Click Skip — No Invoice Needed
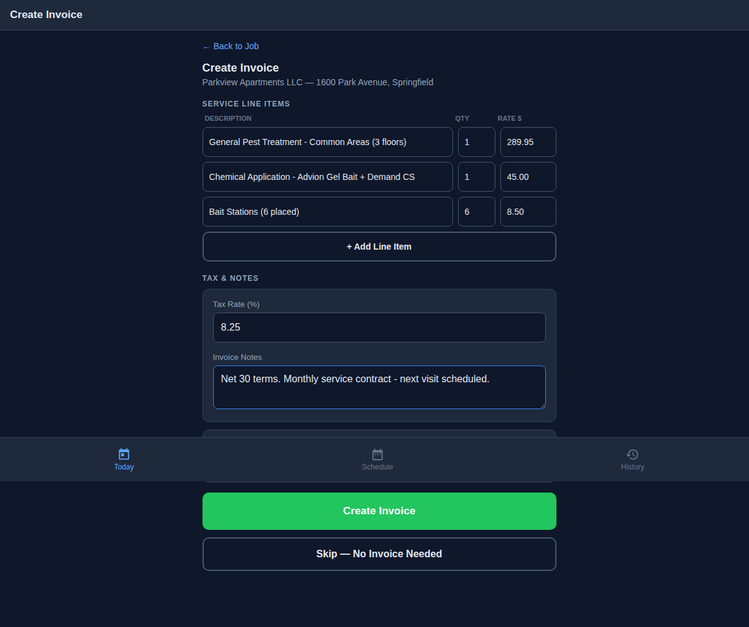This screenshot has height=627, width=749. click(x=379, y=554)
